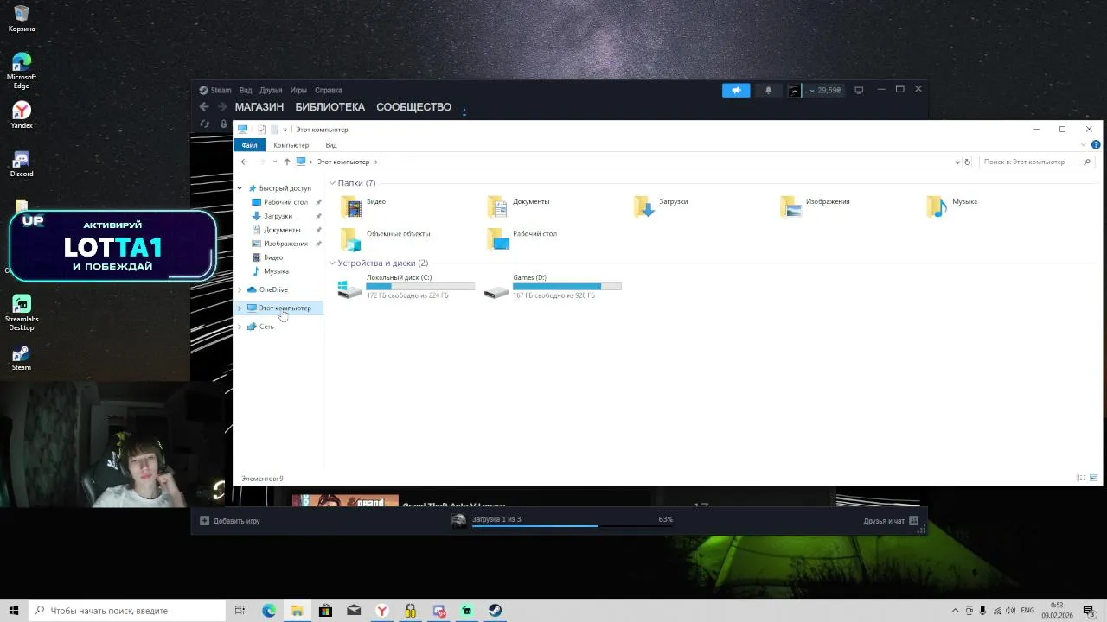Open Windows Start menu
The width and height of the screenshot is (1107, 622).
point(14,611)
